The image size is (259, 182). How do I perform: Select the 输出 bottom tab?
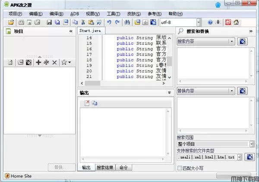click(x=86, y=168)
